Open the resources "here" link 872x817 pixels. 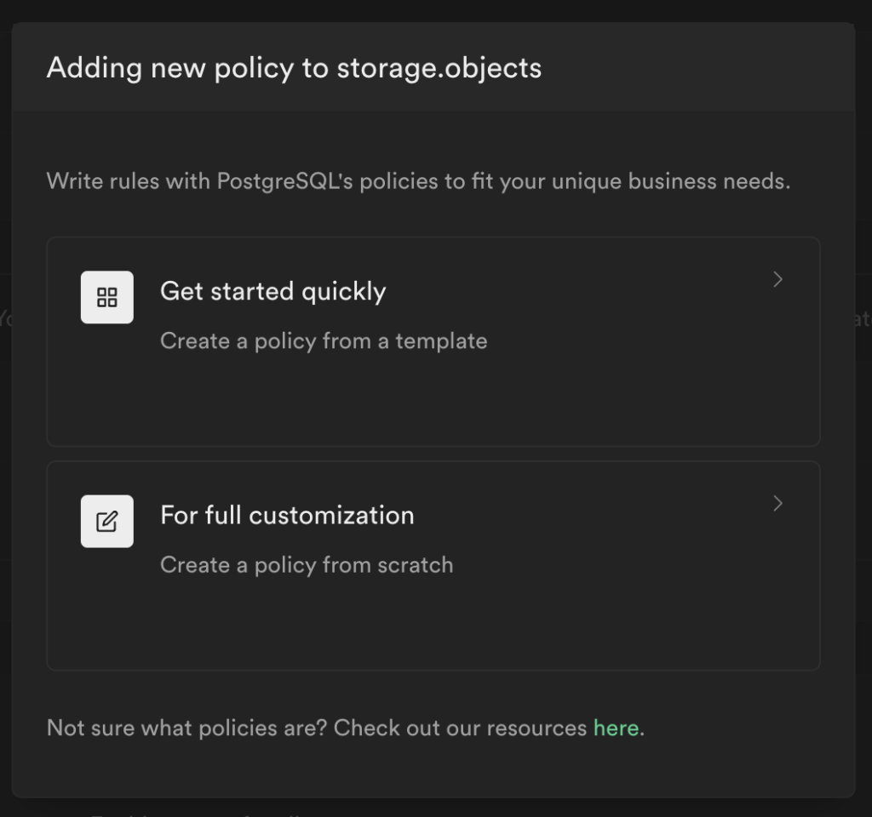point(616,728)
